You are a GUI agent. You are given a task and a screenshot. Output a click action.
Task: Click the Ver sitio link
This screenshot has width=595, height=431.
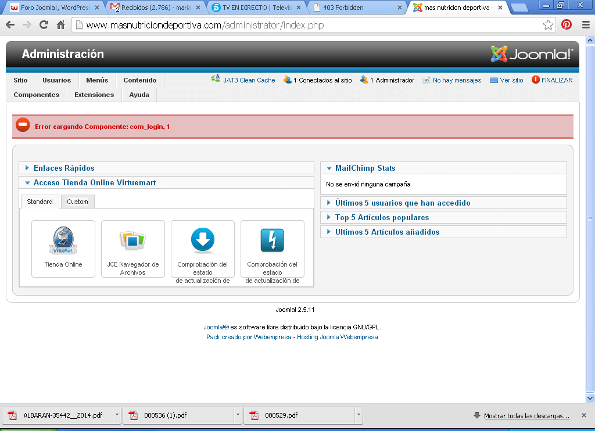click(511, 80)
